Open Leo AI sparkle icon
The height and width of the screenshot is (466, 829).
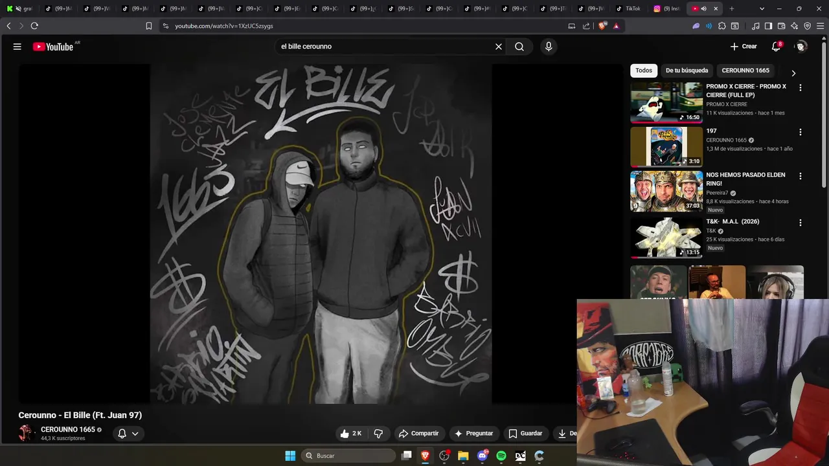point(794,26)
